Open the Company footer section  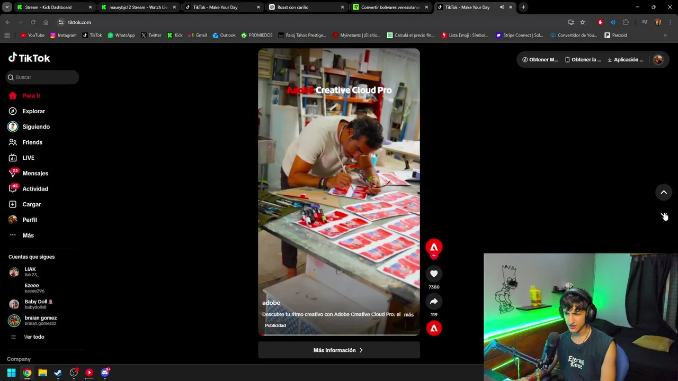[19, 359]
